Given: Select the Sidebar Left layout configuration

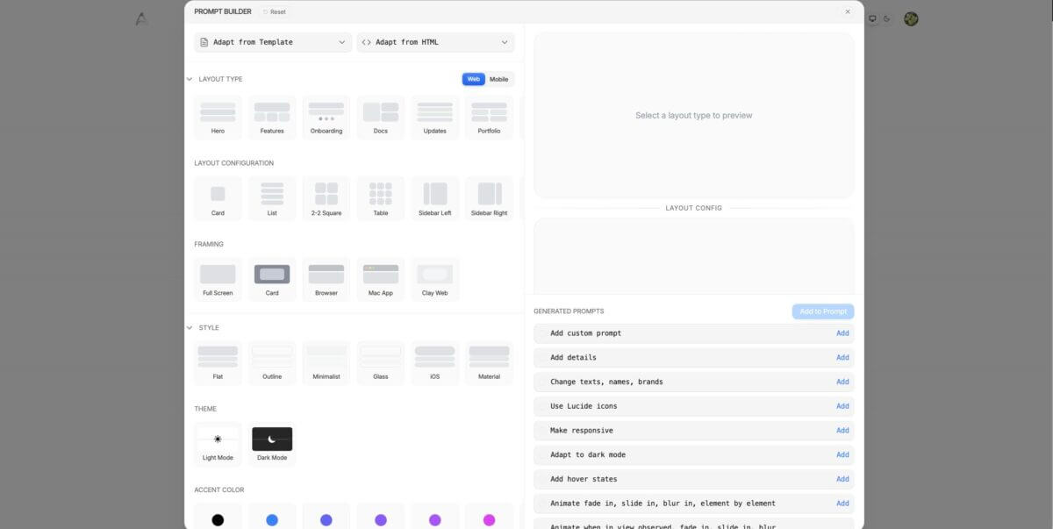Looking at the screenshot, I should (435, 199).
